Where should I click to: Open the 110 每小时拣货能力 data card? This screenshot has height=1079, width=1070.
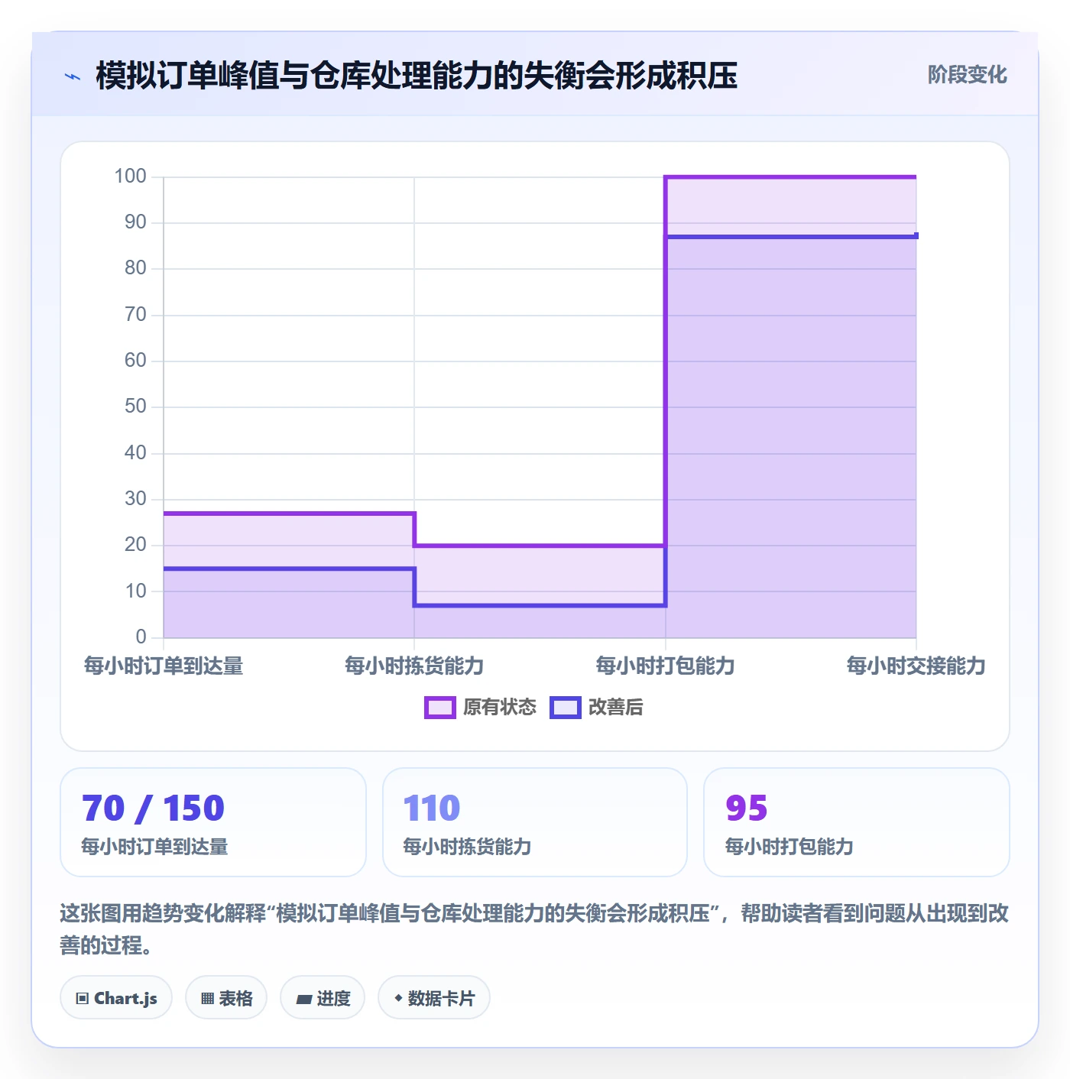535,822
